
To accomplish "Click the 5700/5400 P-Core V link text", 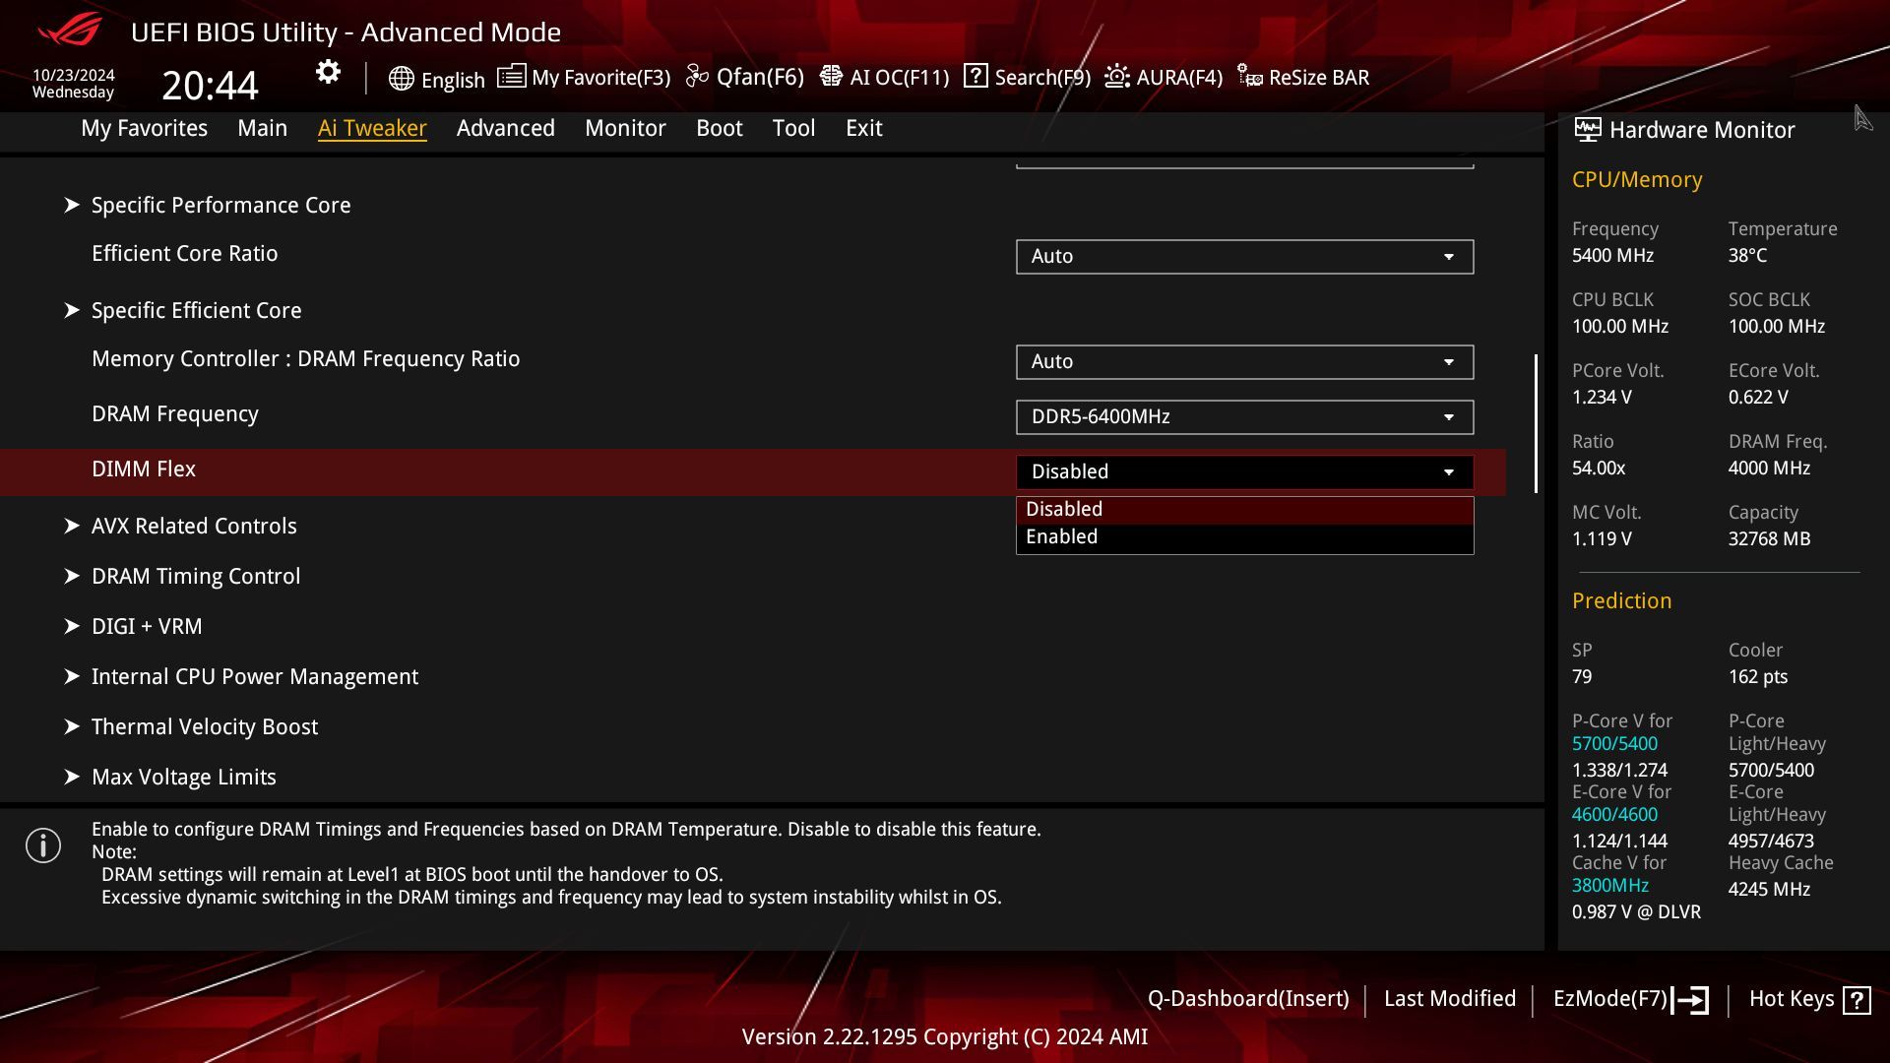I will (x=1614, y=743).
